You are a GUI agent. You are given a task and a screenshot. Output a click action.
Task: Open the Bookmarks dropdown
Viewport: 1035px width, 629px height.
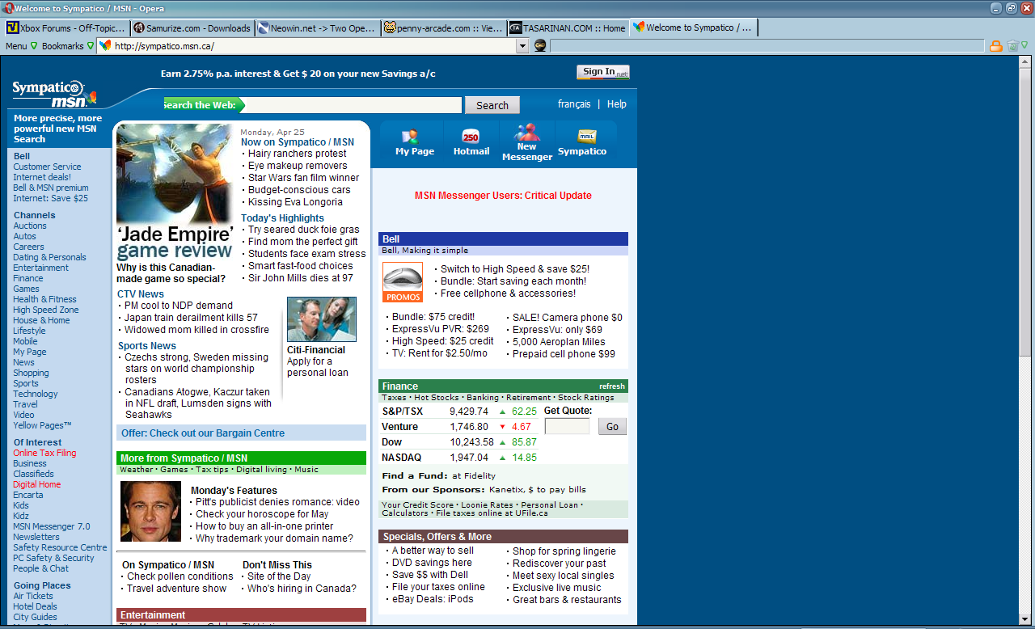point(67,46)
